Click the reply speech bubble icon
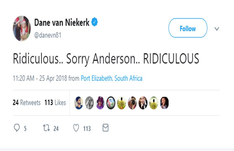Image resolution: width=234 pixels, height=151 pixels. 17,128
